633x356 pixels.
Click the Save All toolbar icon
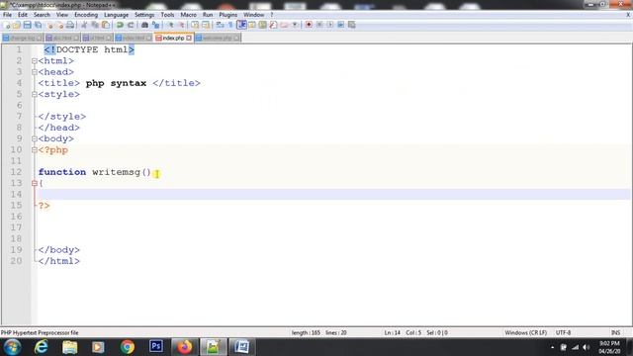[x=38, y=25]
